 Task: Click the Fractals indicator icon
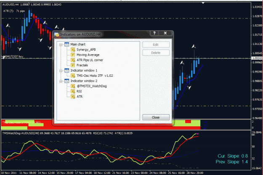point(73,65)
